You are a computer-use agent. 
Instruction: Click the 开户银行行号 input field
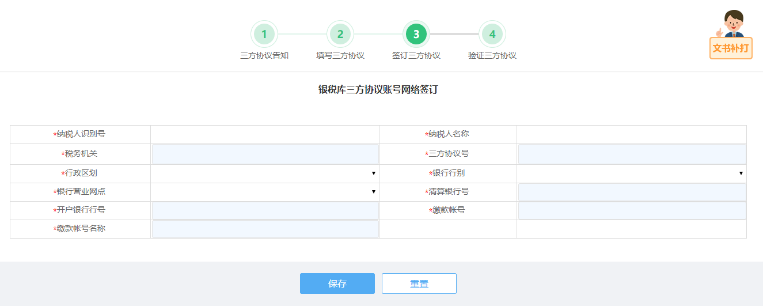(265, 210)
